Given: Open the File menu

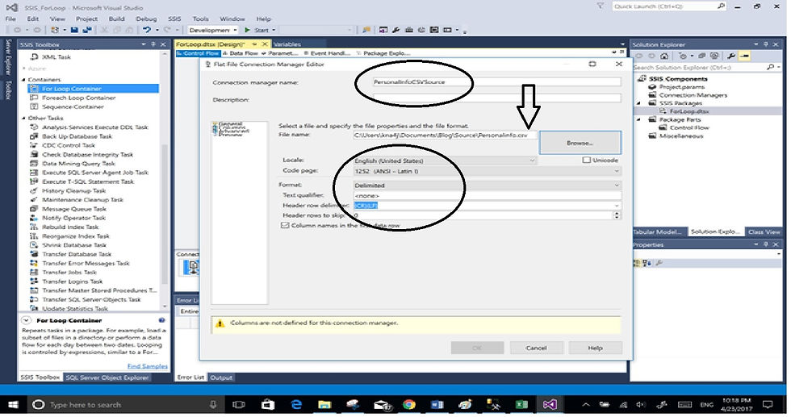Looking at the screenshot, I should 10,19.
